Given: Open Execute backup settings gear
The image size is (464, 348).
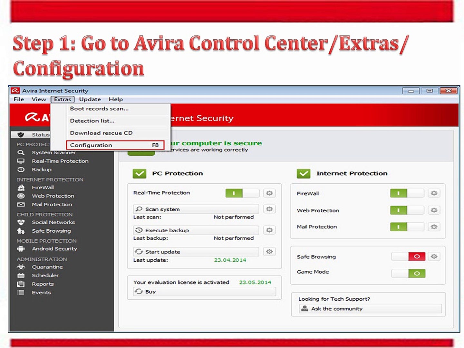Looking at the screenshot, I should (269, 230).
